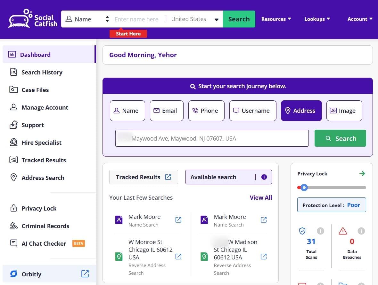
Task: Click the open icon for W Monroe St
Action: point(178,257)
